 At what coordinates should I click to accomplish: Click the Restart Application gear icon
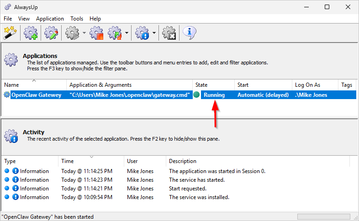pyautogui.click(x=115, y=33)
